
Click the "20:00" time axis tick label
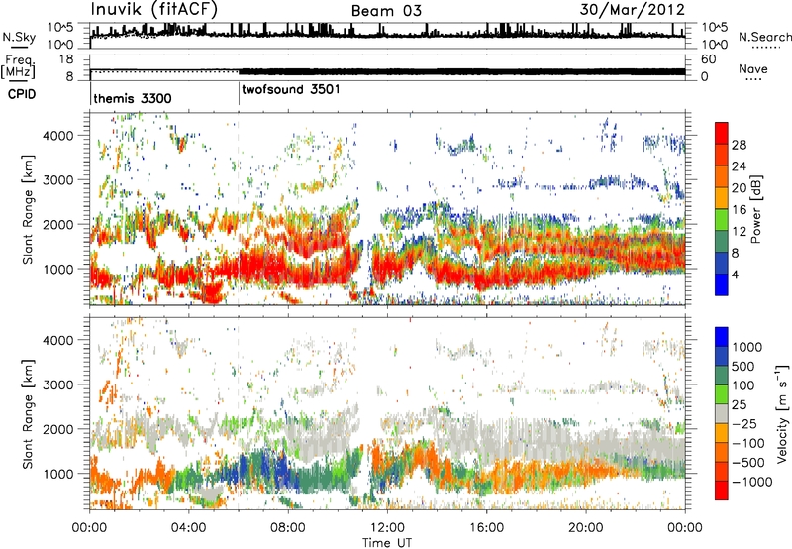click(x=585, y=528)
